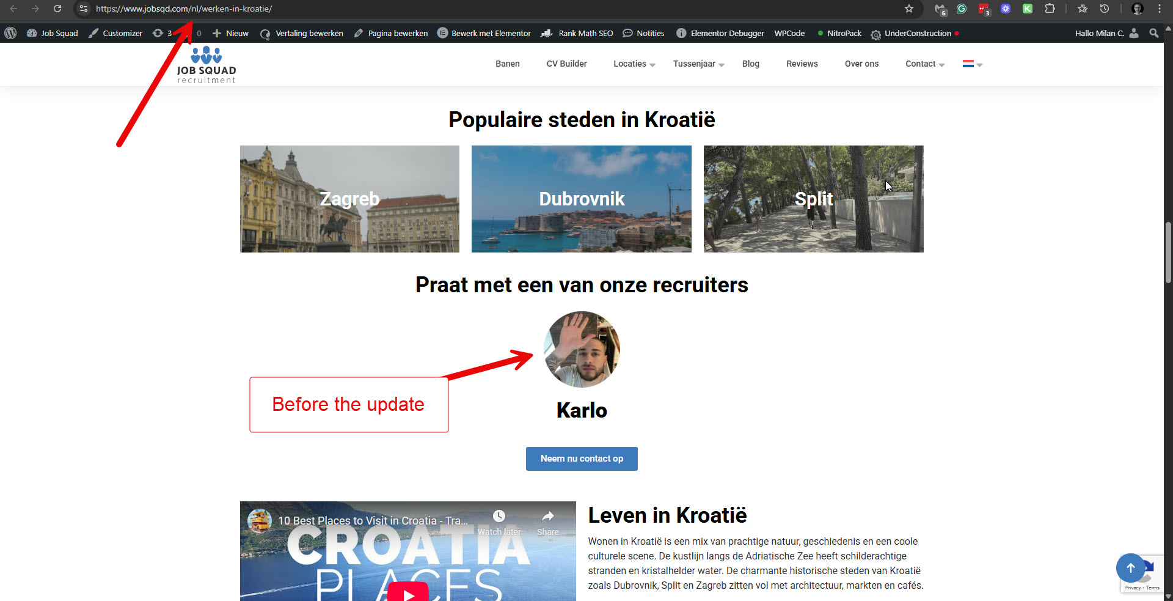Open the Rank Math SEO menu
The width and height of the screenshot is (1173, 601).
(x=577, y=33)
